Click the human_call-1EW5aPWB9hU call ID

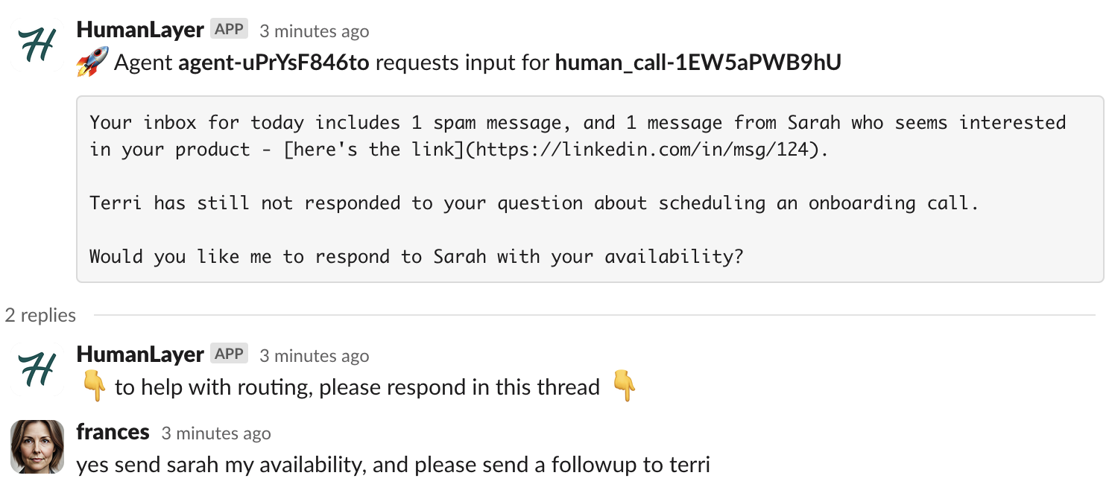pos(698,63)
